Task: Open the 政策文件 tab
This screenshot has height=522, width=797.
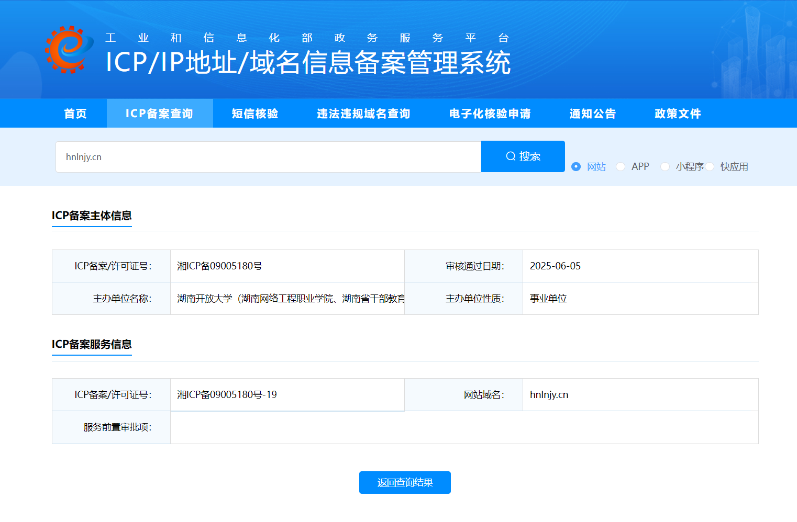Action: pos(678,114)
